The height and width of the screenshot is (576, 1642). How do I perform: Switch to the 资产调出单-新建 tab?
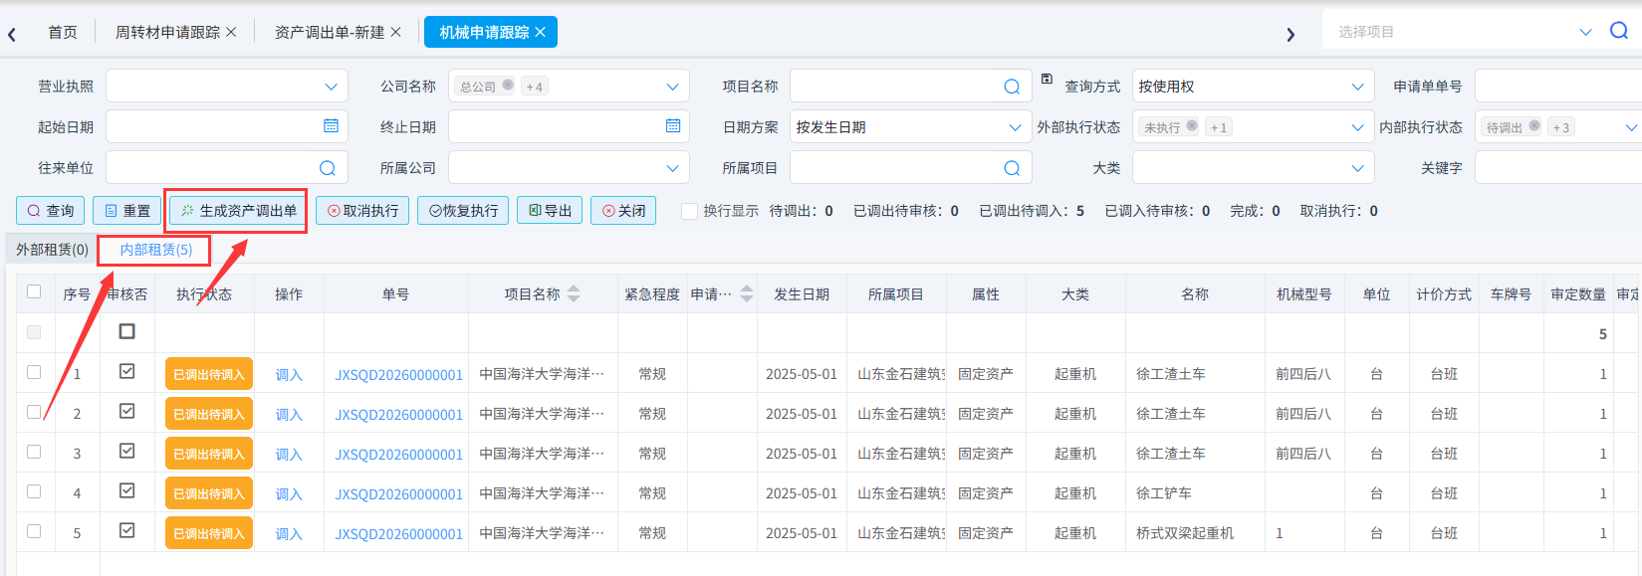pyautogui.click(x=330, y=32)
